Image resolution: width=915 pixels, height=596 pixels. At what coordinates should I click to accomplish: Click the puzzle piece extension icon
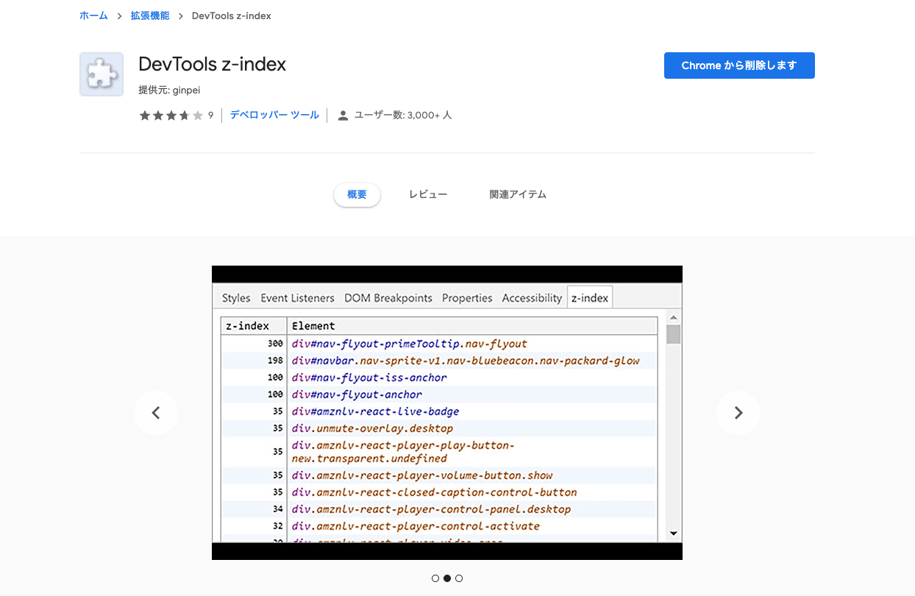[101, 74]
